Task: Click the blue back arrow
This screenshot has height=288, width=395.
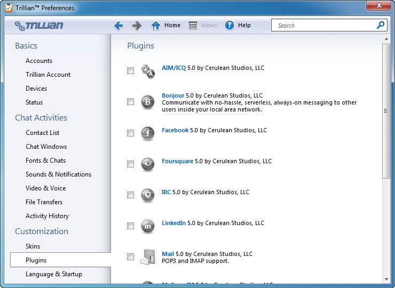Action: (x=118, y=26)
